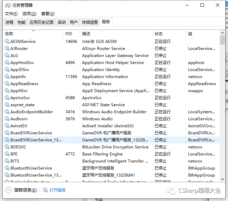The width and height of the screenshot is (228, 201).
Task: Click gear icon beside BluetoothUserService
Action: pyautogui.click(x=7, y=168)
